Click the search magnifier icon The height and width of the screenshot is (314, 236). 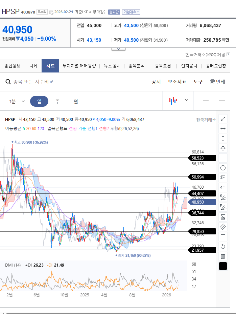tap(8, 82)
